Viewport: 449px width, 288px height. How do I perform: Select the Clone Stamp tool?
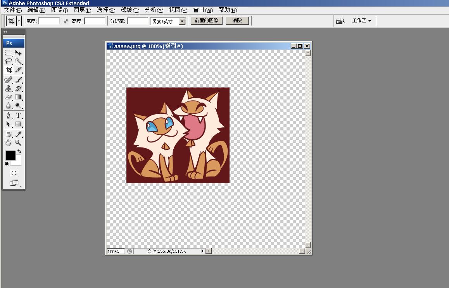point(8,88)
